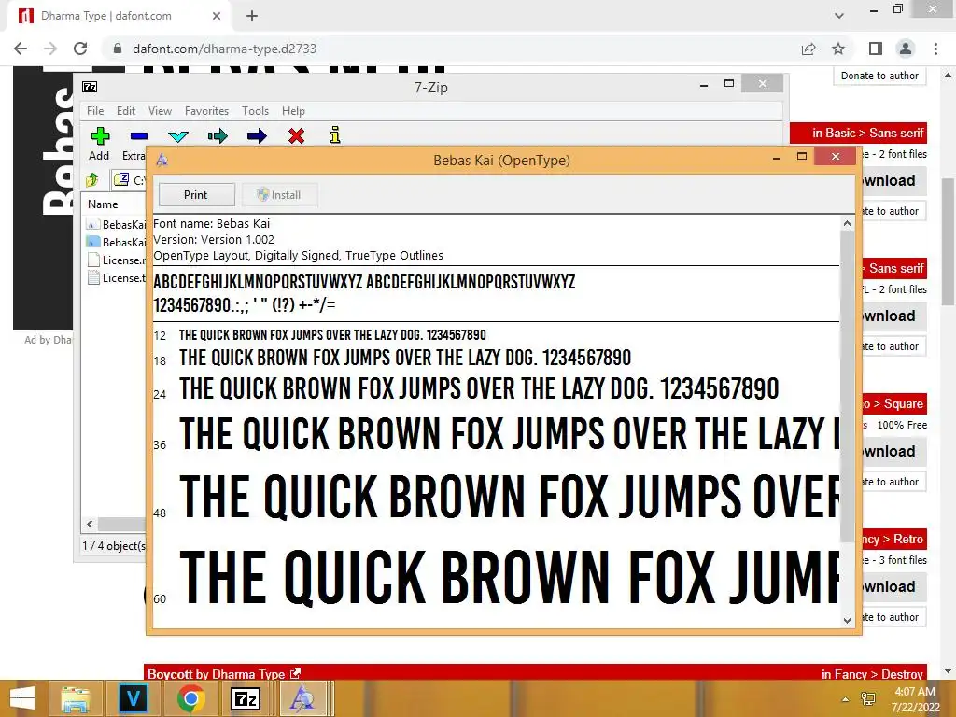Click the 7-Zip Copy arrow icon
Image resolution: width=956 pixels, height=717 pixels.
(218, 135)
